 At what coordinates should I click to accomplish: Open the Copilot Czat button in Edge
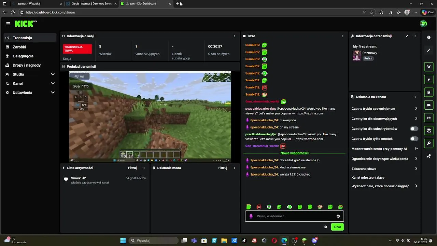(x=427, y=12)
